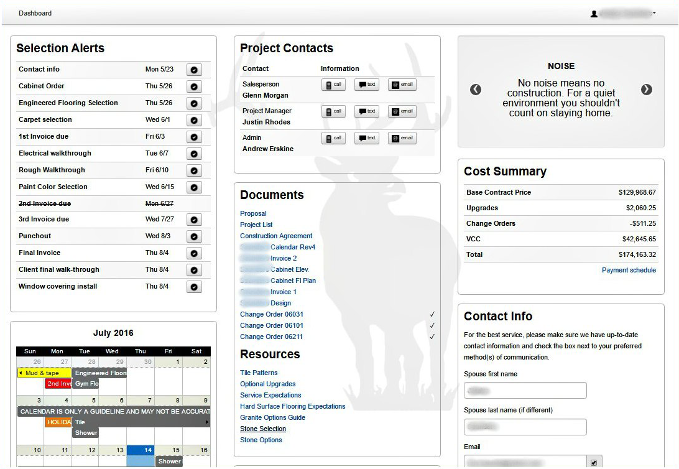The width and height of the screenshot is (679, 469).
Task: Email project manager Justin Rhodes
Action: (x=402, y=112)
